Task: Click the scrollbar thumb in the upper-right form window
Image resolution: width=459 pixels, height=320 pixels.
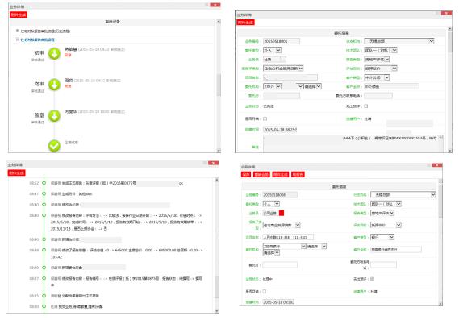Action: pyautogui.click(x=450, y=42)
